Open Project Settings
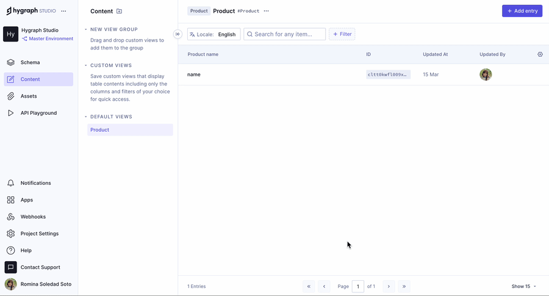 [x=38, y=233]
